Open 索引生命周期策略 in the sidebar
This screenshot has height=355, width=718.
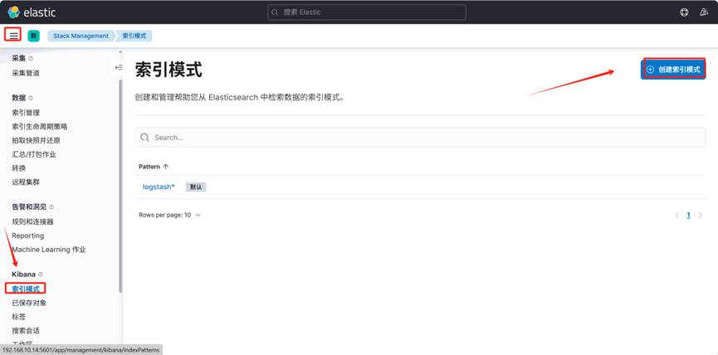coord(39,126)
